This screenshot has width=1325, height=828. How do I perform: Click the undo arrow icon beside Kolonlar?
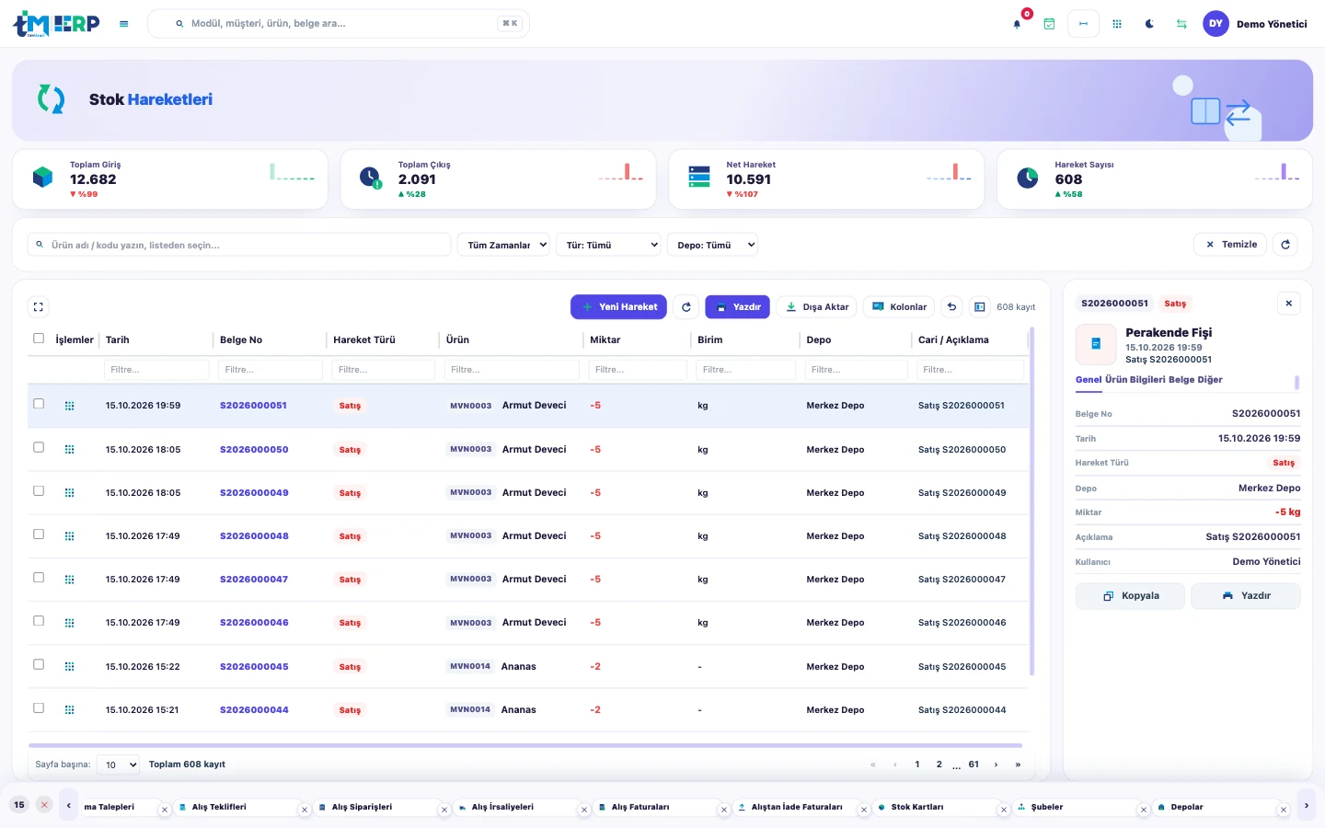point(952,307)
